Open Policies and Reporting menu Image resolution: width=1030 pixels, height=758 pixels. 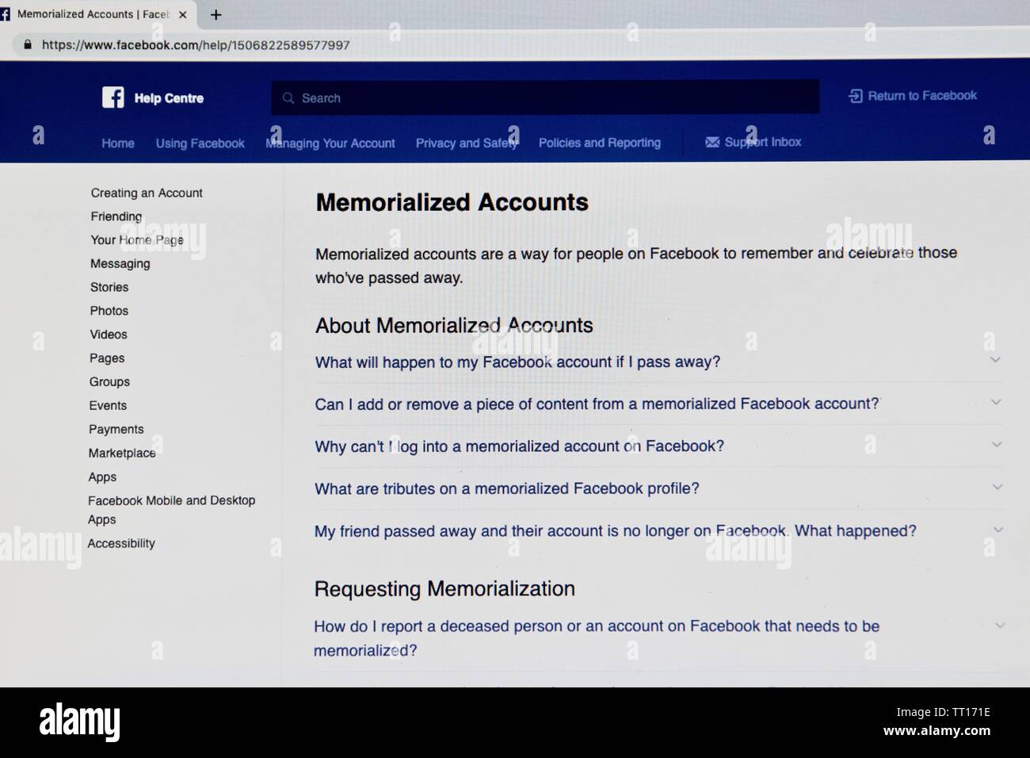(600, 143)
